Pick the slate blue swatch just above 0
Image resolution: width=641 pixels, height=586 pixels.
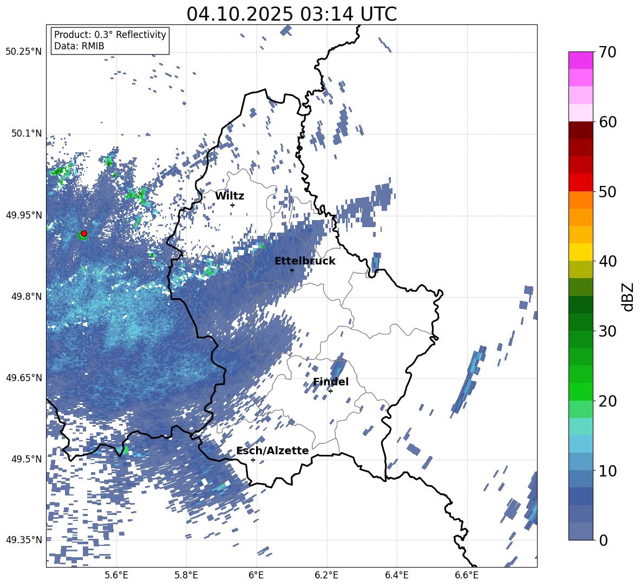point(581,531)
